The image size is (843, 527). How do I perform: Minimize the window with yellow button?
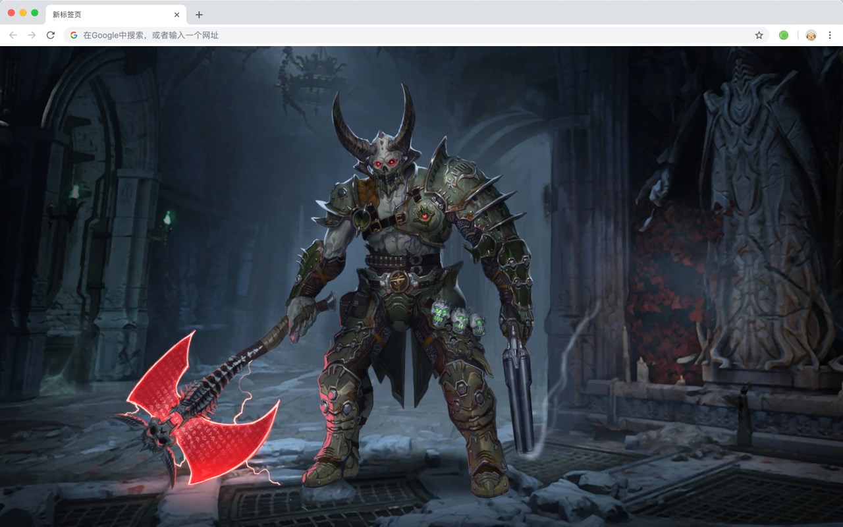coord(23,13)
